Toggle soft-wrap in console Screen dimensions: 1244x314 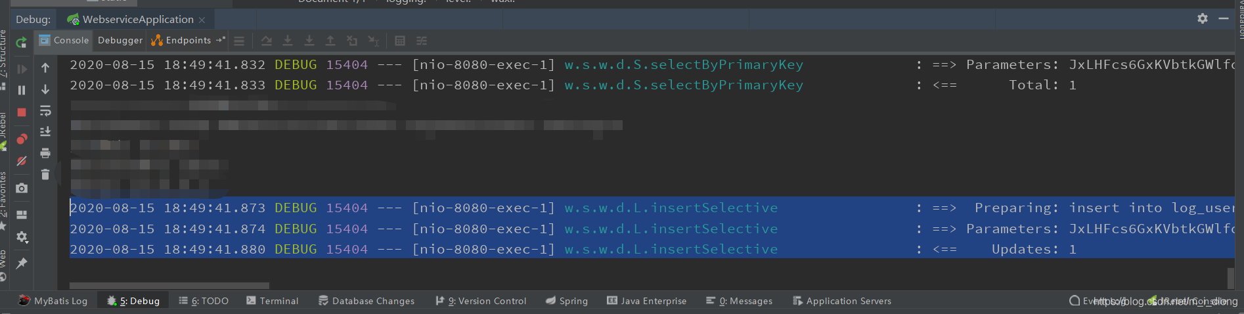point(45,110)
